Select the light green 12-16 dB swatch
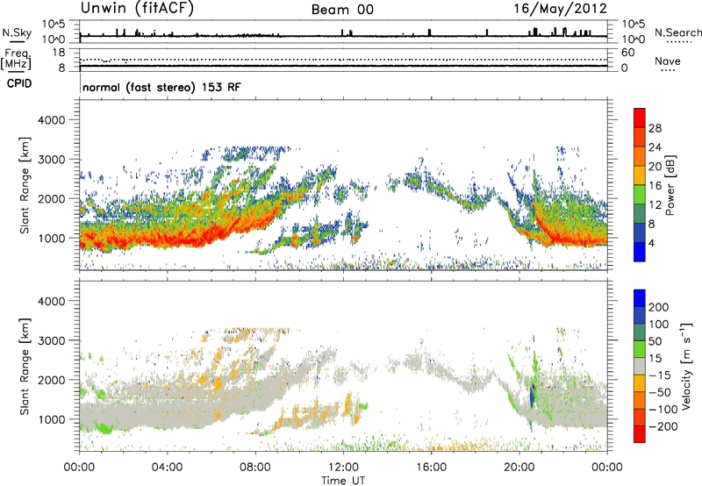This screenshot has width=702, height=486. (640, 195)
